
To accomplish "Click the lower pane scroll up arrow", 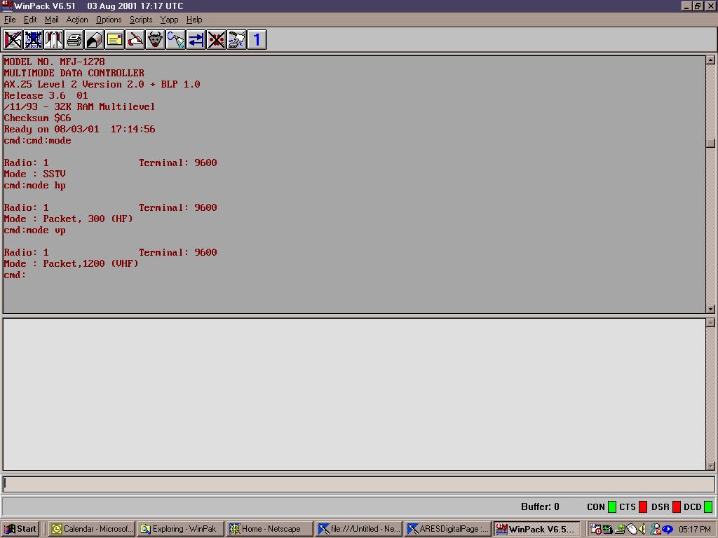I will pos(710,322).
